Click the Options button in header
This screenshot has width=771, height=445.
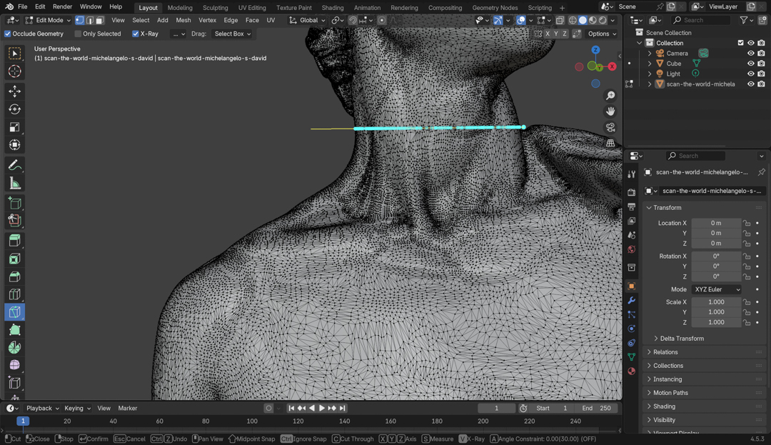(602, 34)
